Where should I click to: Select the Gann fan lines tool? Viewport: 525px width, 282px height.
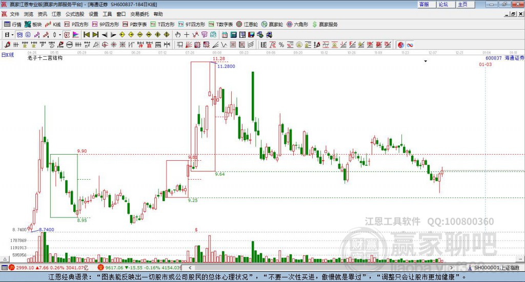(x=189, y=45)
